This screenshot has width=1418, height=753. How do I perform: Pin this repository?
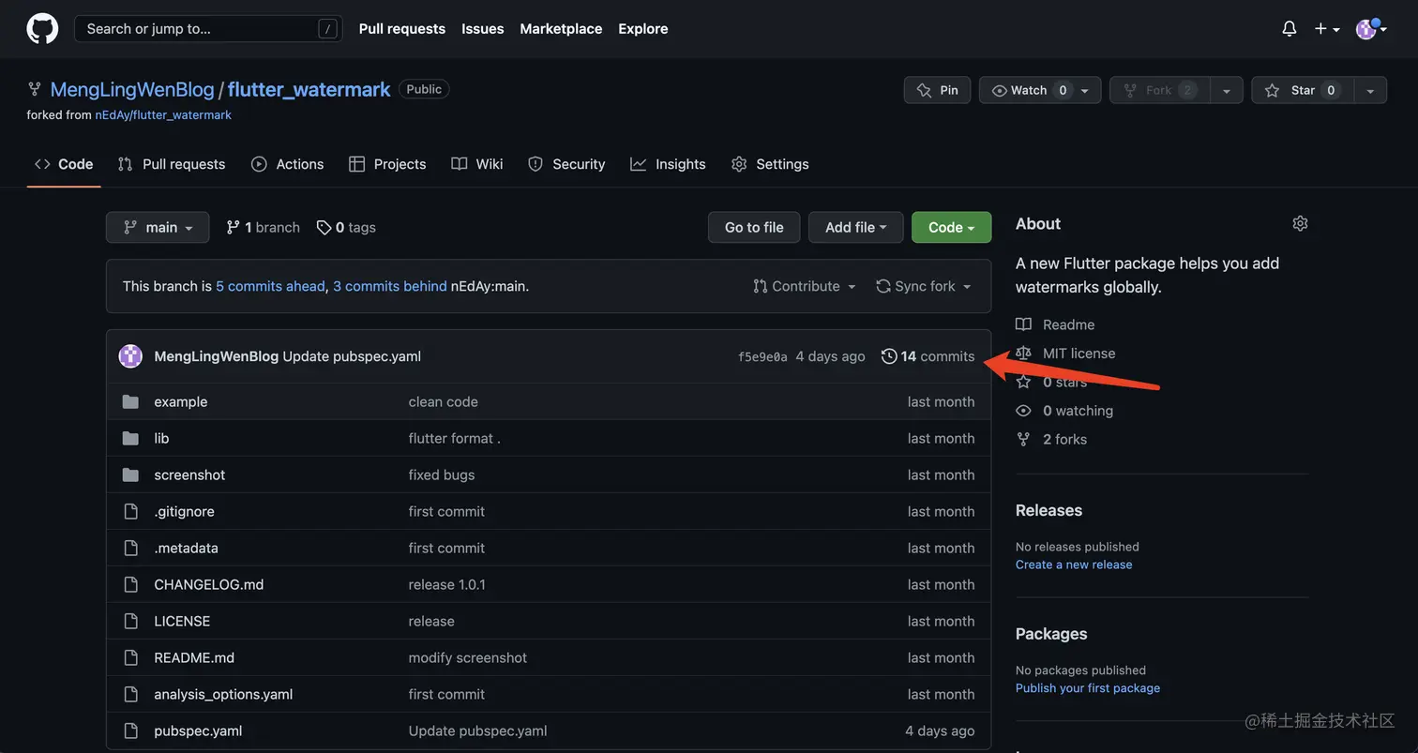[937, 90]
